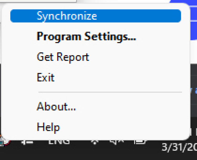Generate a report with Get Report
Image resolution: width=197 pixels, height=160 pixels.
(63, 57)
